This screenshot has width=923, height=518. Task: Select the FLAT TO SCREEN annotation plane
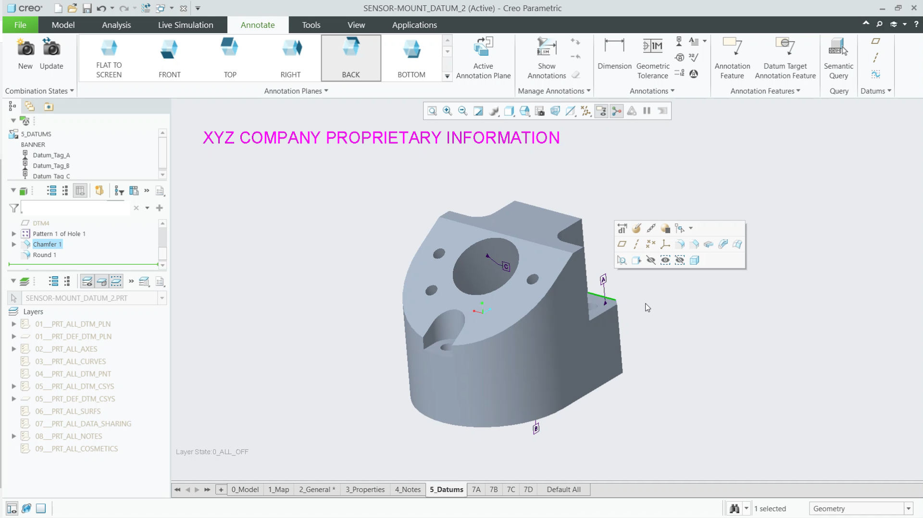pos(109,58)
